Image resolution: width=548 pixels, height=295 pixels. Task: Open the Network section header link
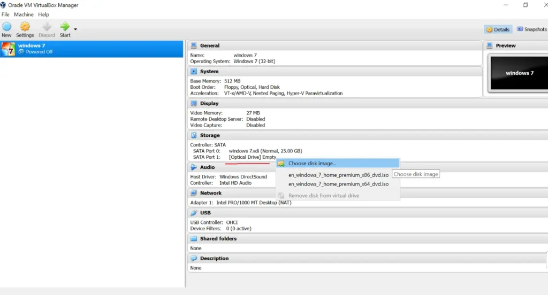point(211,193)
